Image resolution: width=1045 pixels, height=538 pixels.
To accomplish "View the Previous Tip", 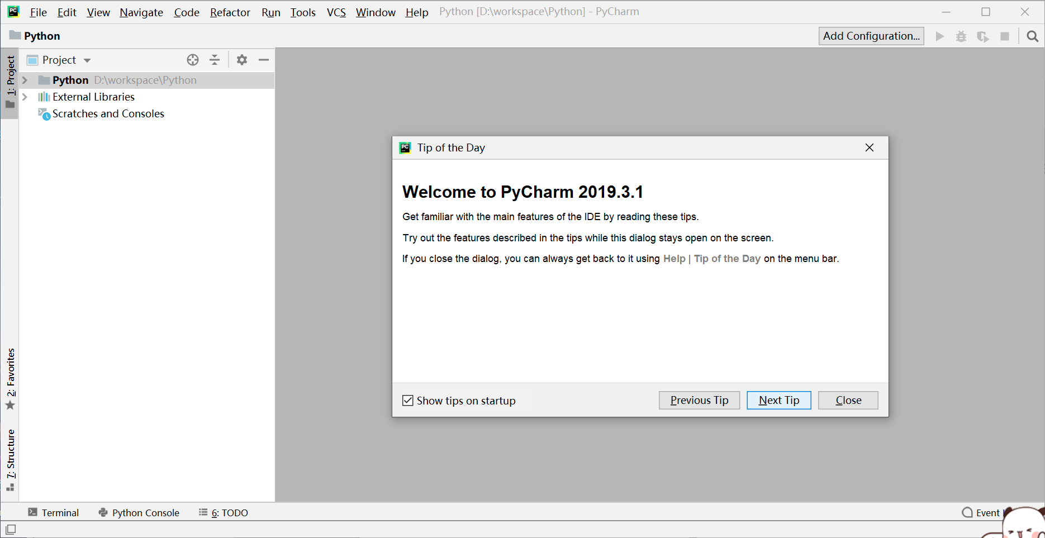I will click(699, 400).
